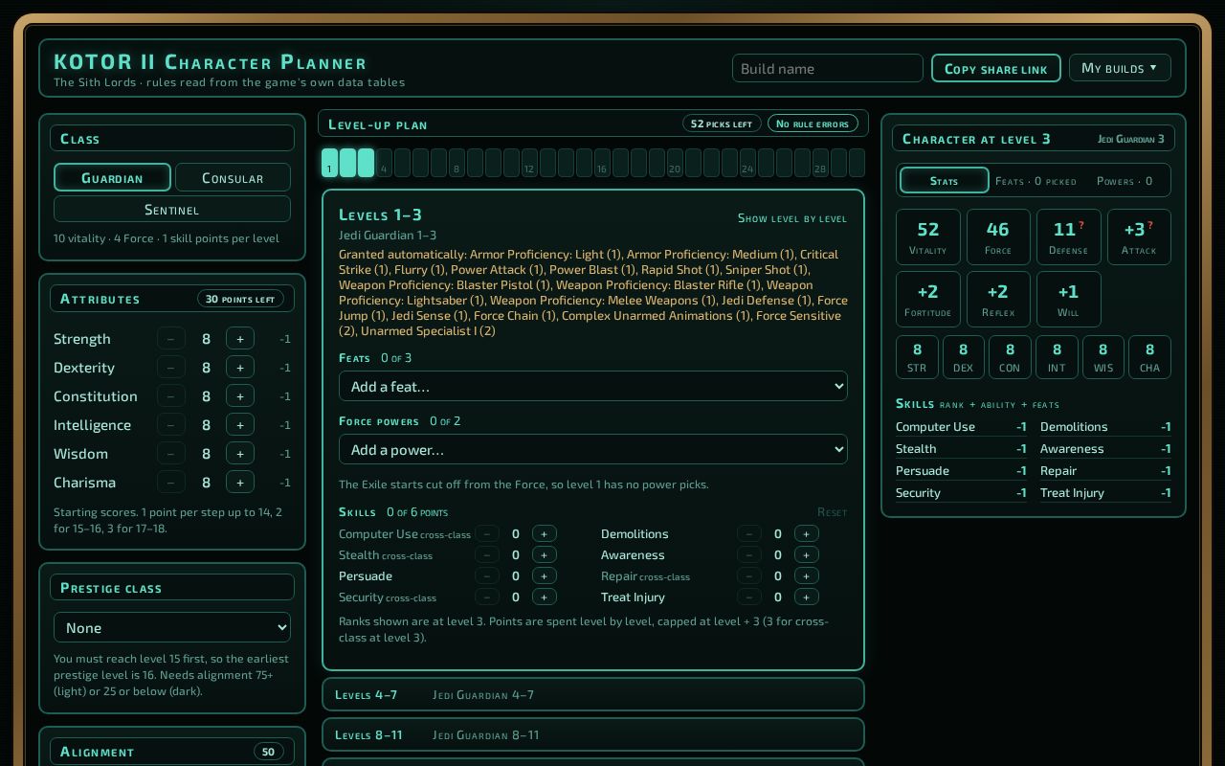Switch to the Stats tab
This screenshot has width=1225, height=766.
(944, 180)
